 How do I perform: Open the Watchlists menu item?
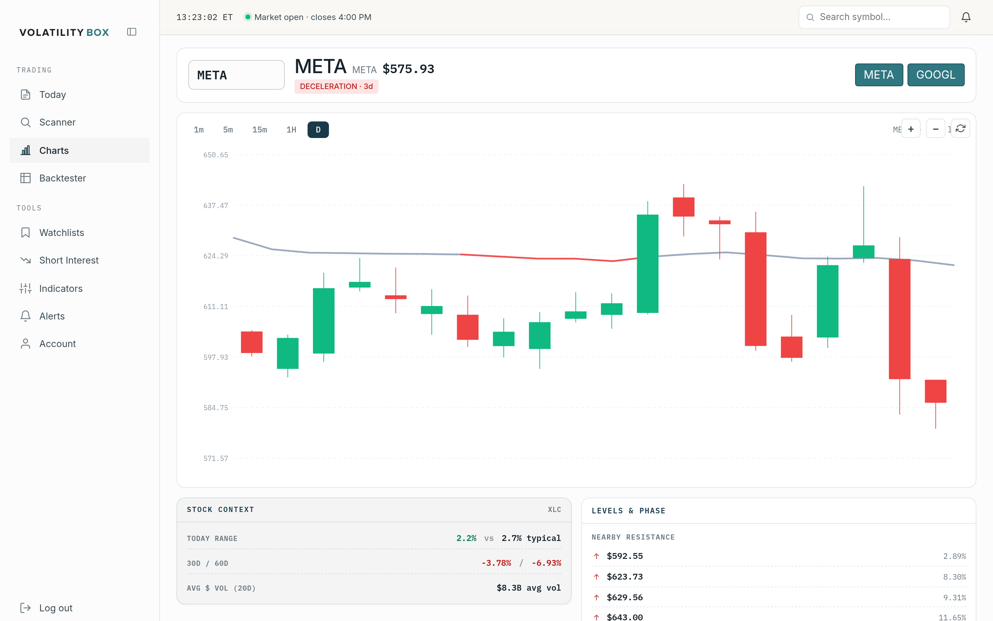click(80, 233)
